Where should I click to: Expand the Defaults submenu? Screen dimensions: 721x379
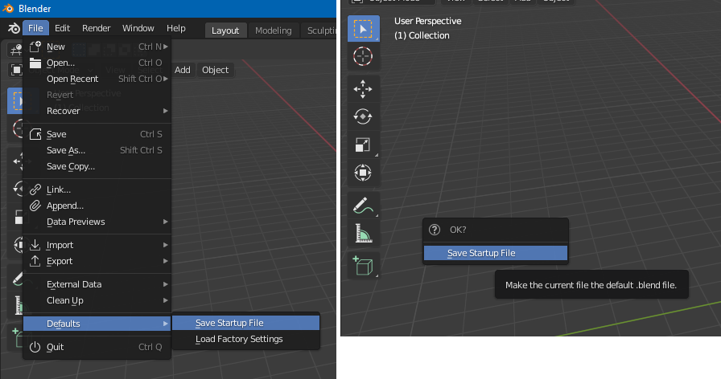click(97, 324)
